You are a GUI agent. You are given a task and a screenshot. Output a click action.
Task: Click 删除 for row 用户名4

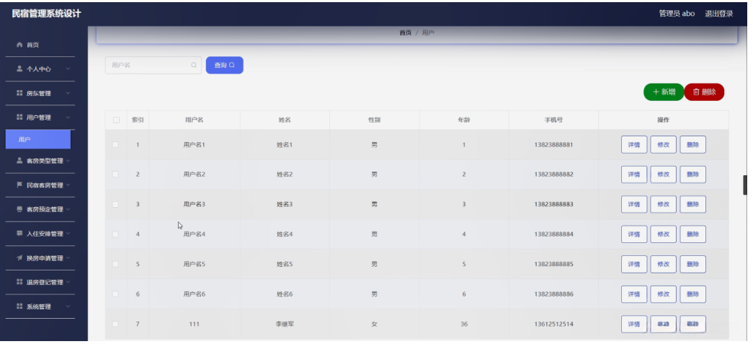[x=693, y=234]
